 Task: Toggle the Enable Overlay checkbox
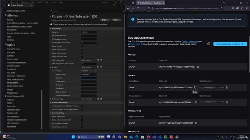pos(82,46)
